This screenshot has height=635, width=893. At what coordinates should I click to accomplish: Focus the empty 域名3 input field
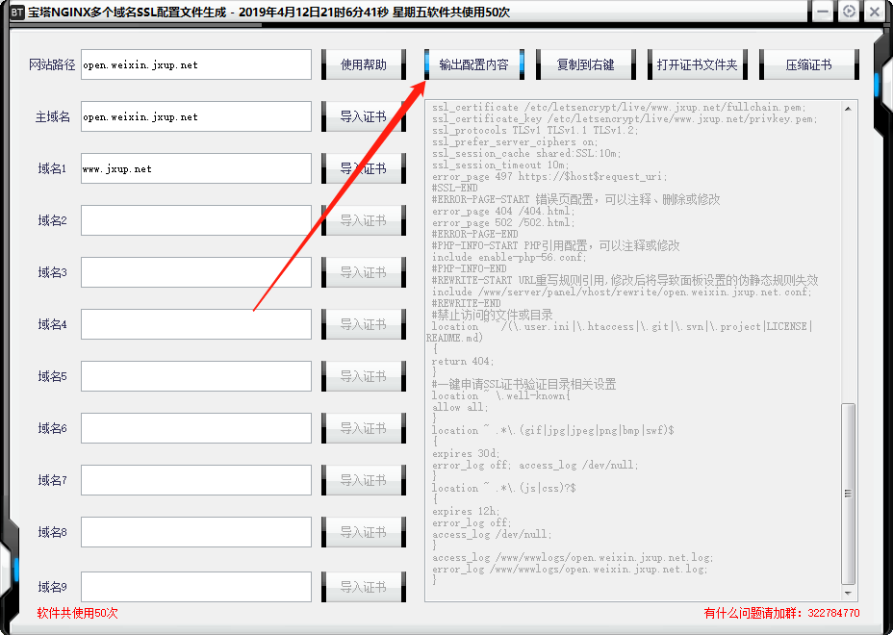pos(196,272)
